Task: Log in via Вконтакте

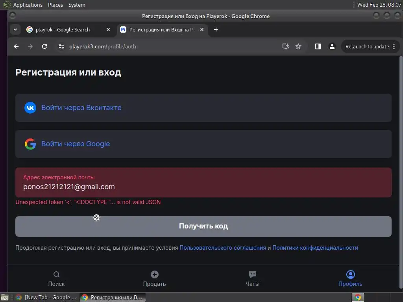Action: point(203,108)
